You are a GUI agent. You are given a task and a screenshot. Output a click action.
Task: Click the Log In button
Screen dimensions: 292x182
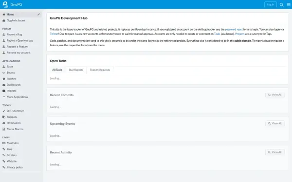coord(271,4)
